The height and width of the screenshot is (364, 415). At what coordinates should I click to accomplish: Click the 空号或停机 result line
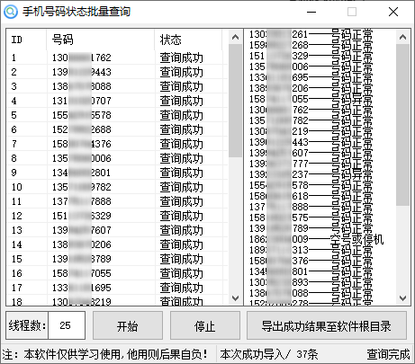pyautogui.click(x=316, y=239)
